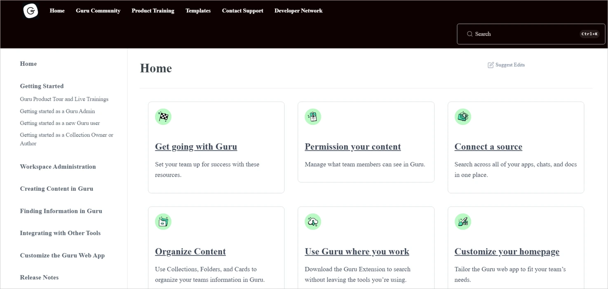Select Contact Support in the header
The image size is (608, 289).
242,11
